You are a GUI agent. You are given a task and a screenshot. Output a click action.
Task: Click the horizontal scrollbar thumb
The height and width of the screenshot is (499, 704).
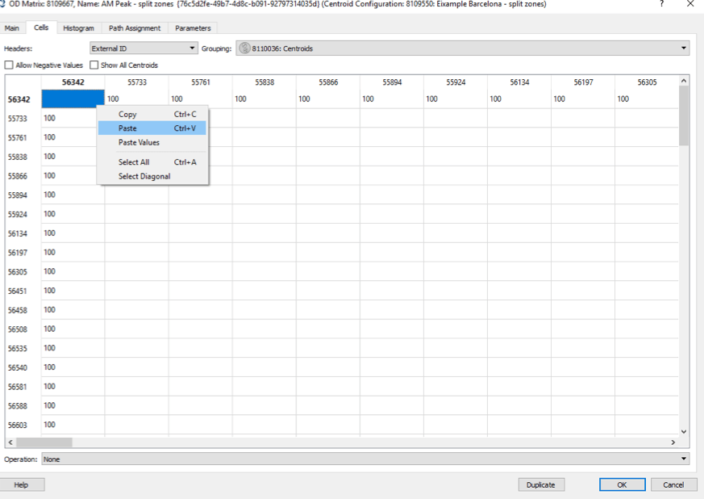(44, 442)
